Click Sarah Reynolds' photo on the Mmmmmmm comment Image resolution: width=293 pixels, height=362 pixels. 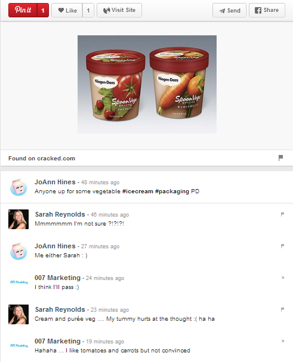18,220
